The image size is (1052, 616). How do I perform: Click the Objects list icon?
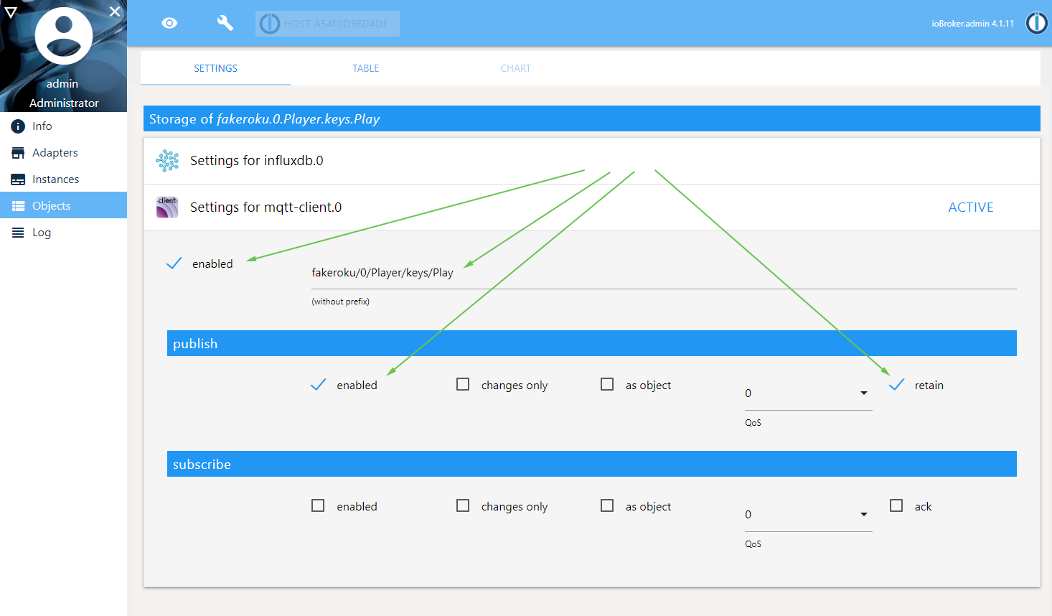pos(18,206)
